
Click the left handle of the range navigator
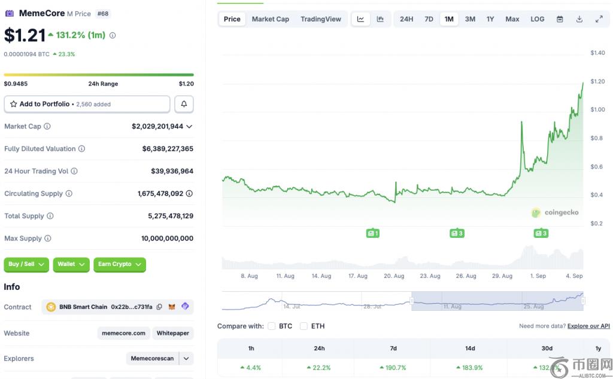tap(411, 301)
